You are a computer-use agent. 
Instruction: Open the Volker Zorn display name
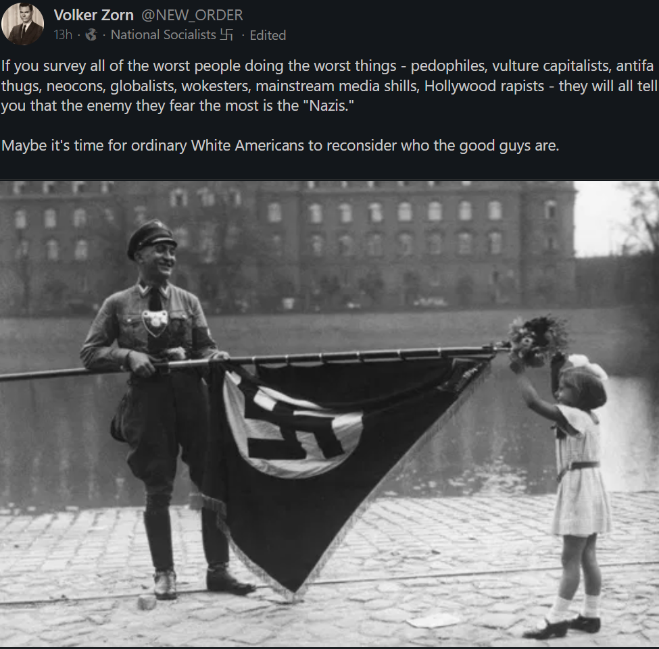pos(94,15)
